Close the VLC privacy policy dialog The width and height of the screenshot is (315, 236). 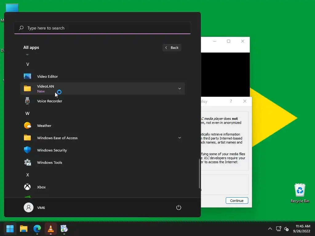(245, 101)
